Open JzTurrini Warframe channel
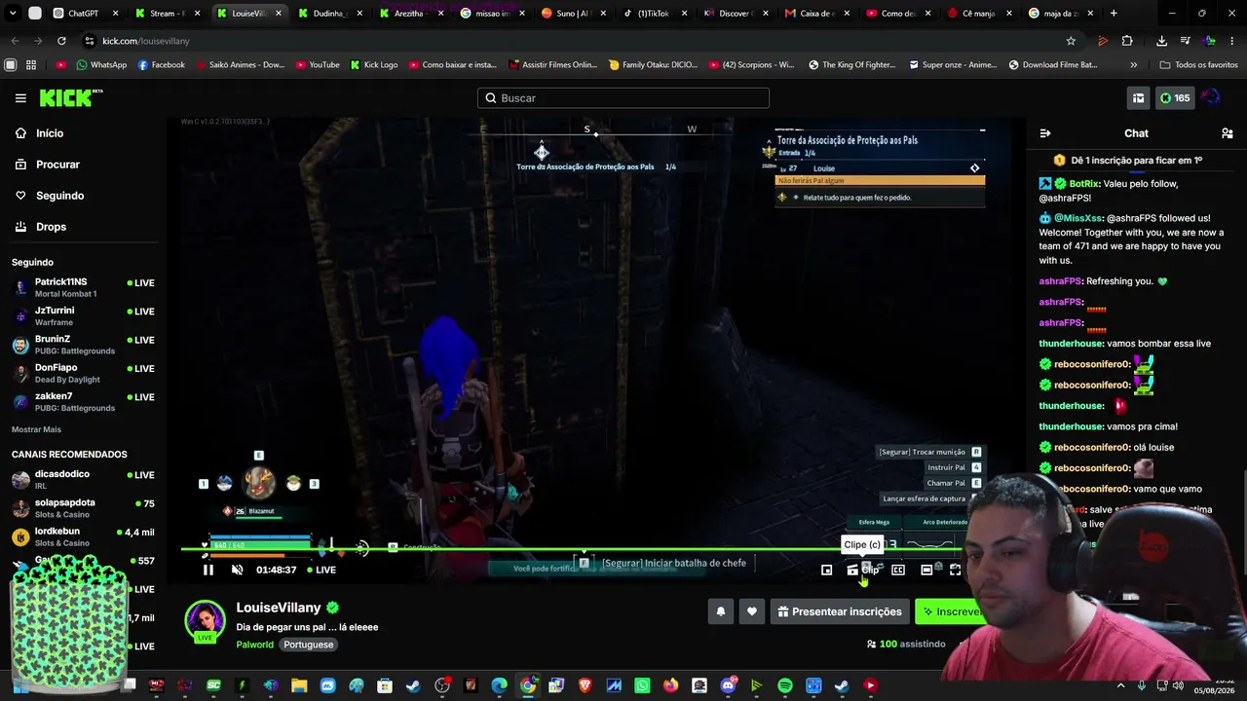1247x701 pixels. 83,315
